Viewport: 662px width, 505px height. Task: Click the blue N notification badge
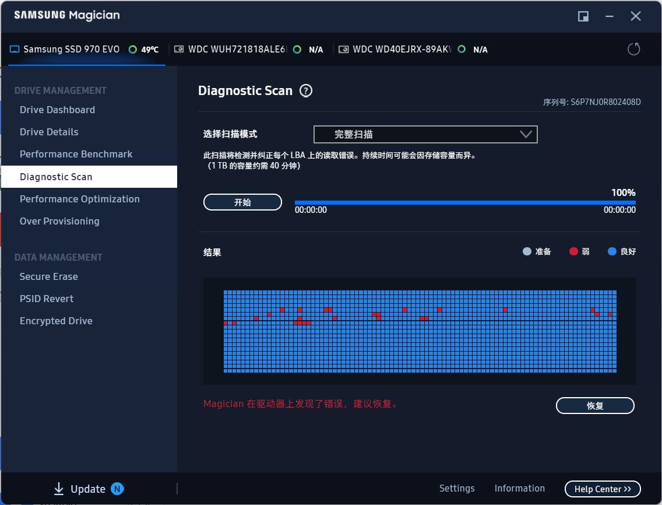point(117,489)
